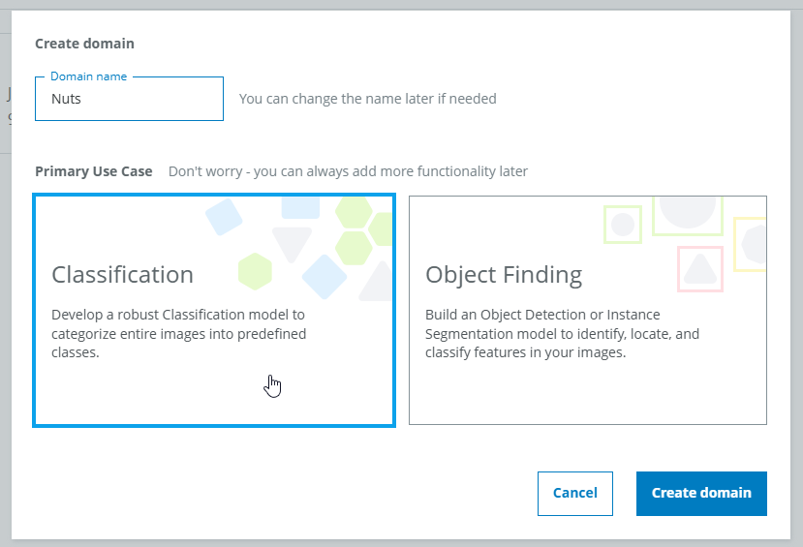Cancel the domain creation dialog
Image resolution: width=803 pixels, height=547 pixels.
coord(575,494)
